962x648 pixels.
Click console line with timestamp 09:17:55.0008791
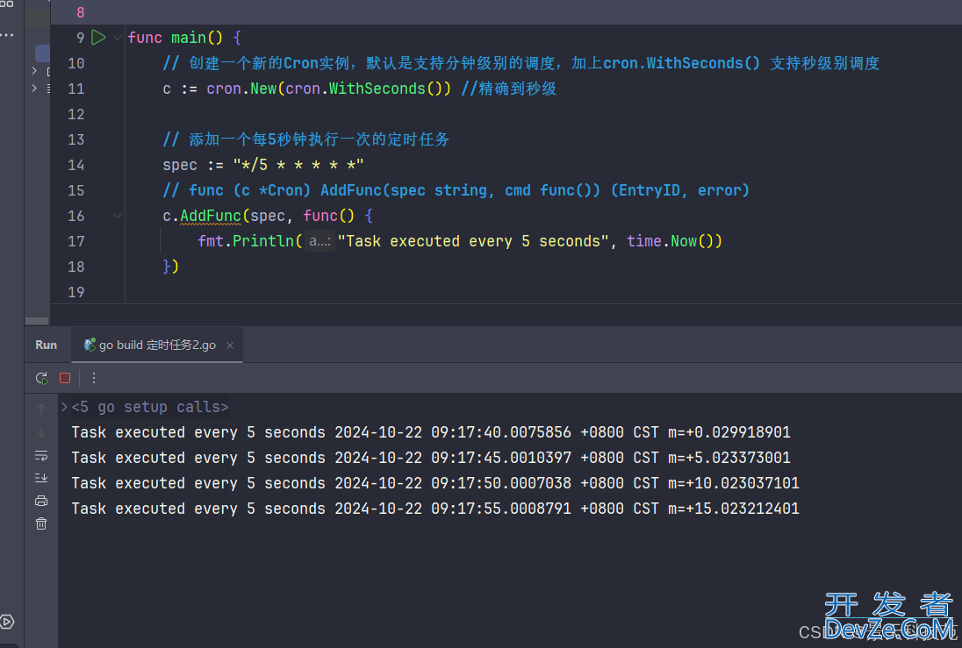pyautogui.click(x=435, y=509)
